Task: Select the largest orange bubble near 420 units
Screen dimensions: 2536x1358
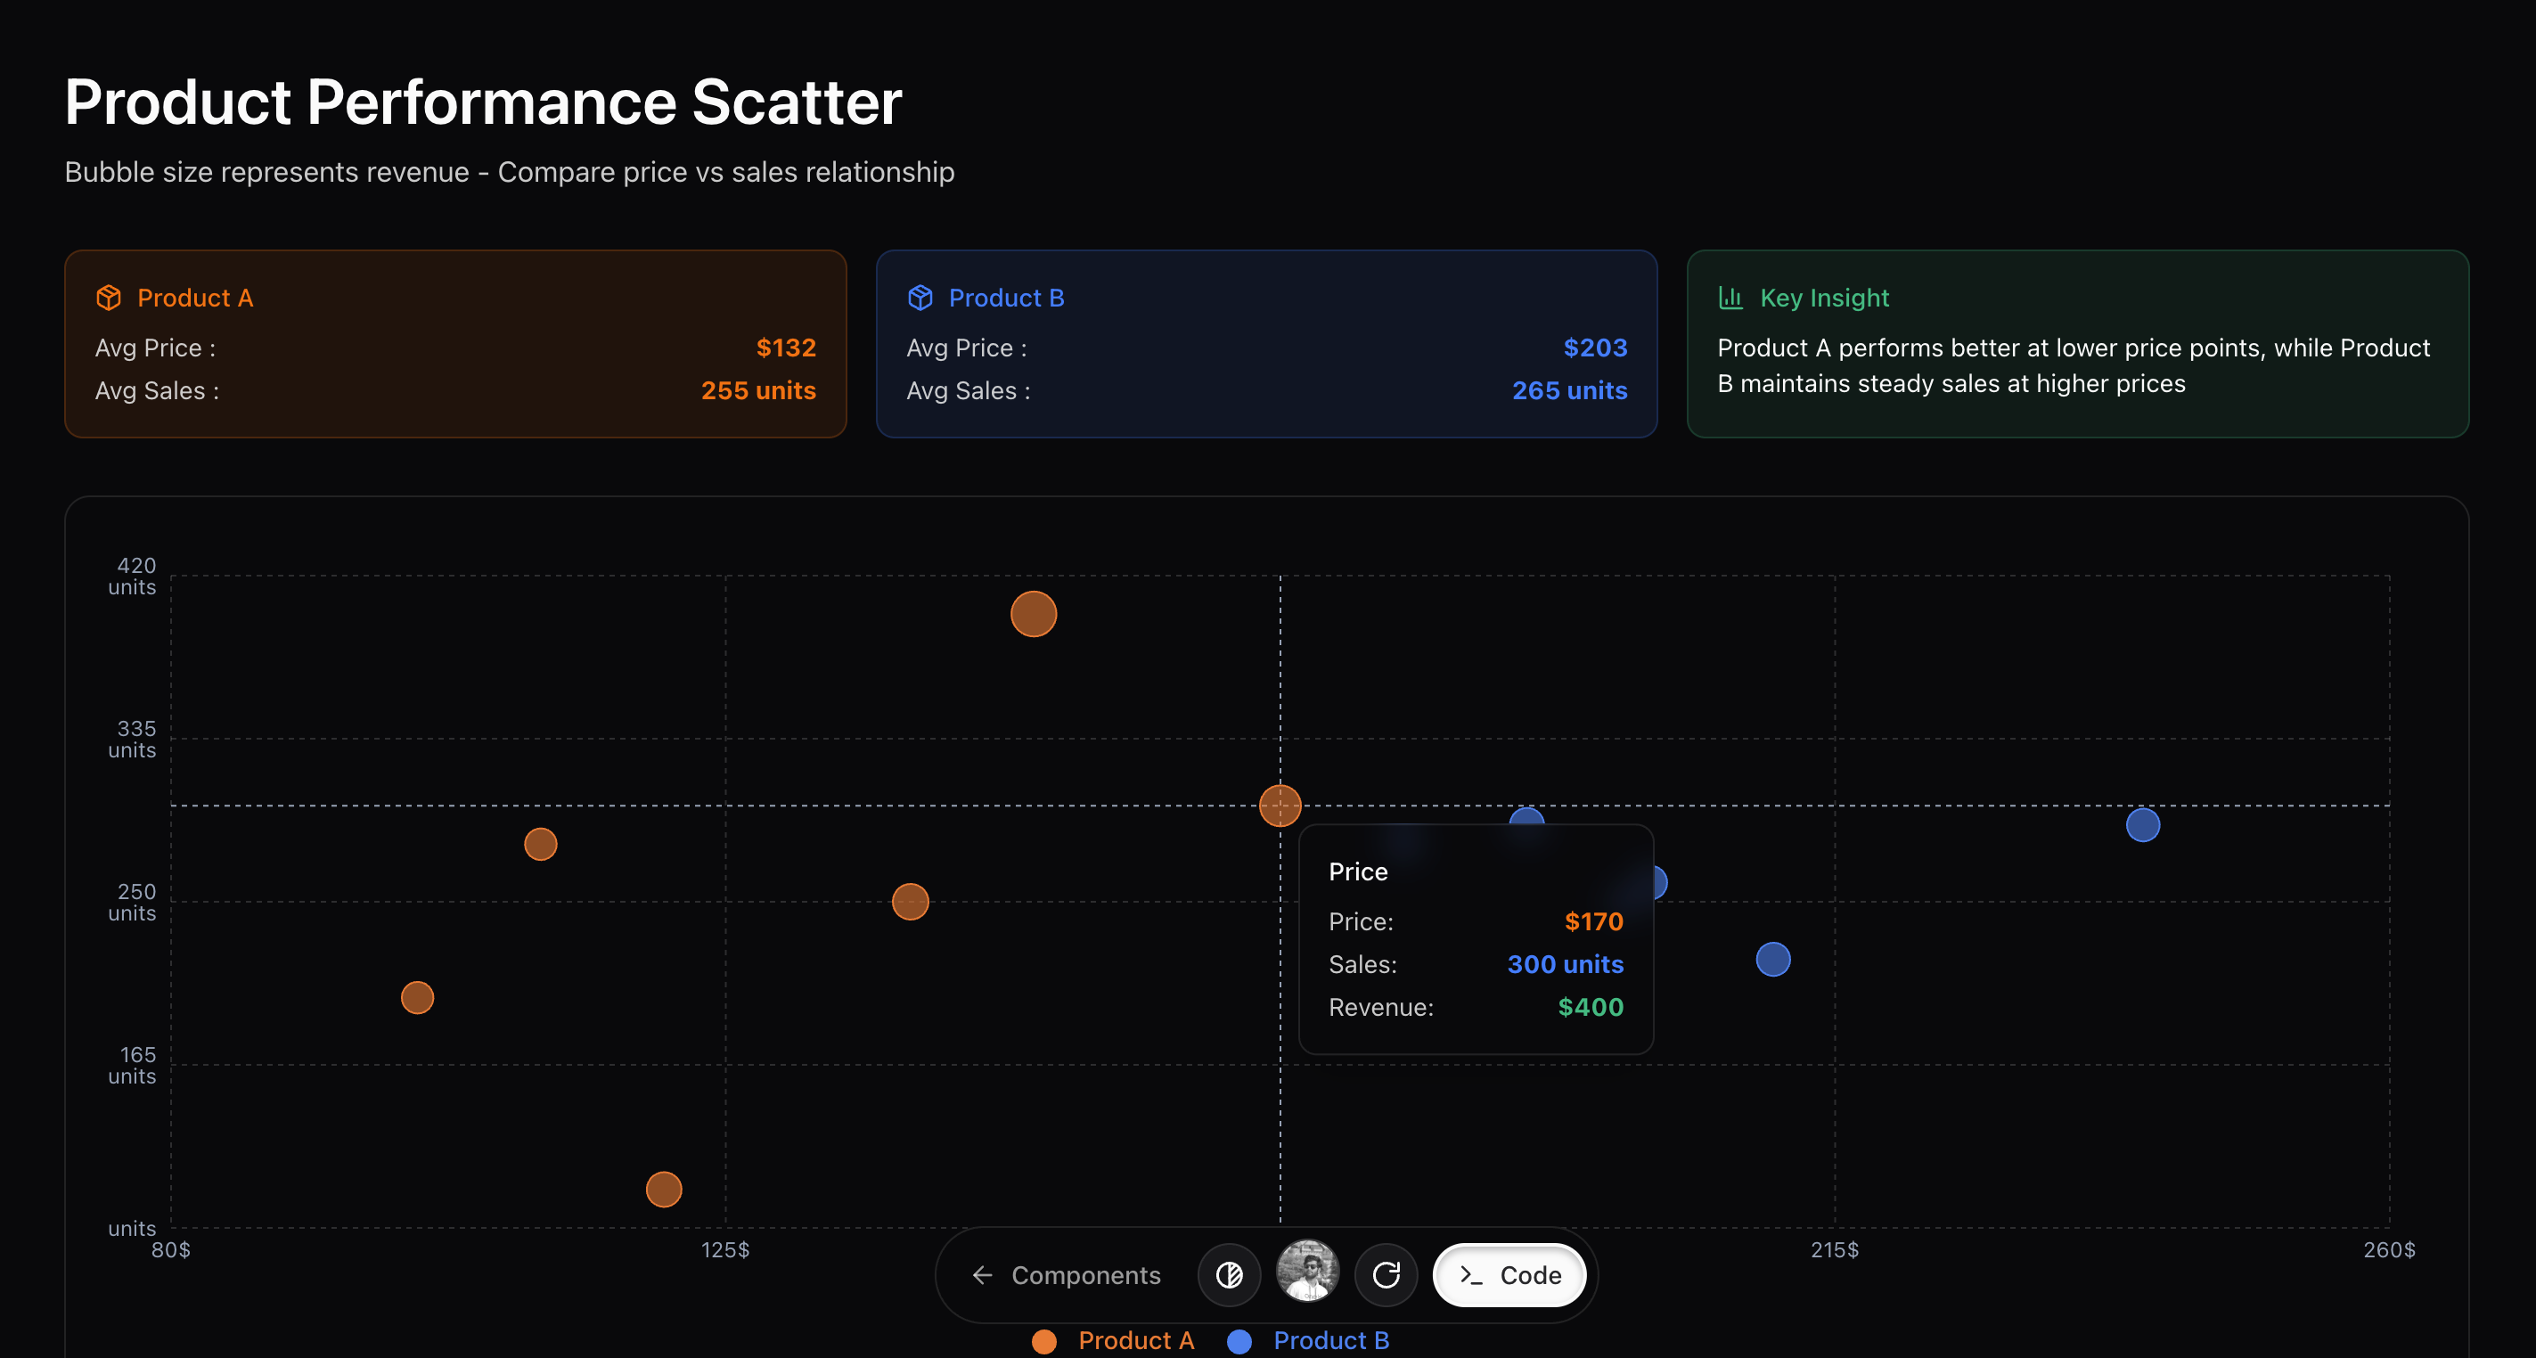Action: (x=1034, y=615)
